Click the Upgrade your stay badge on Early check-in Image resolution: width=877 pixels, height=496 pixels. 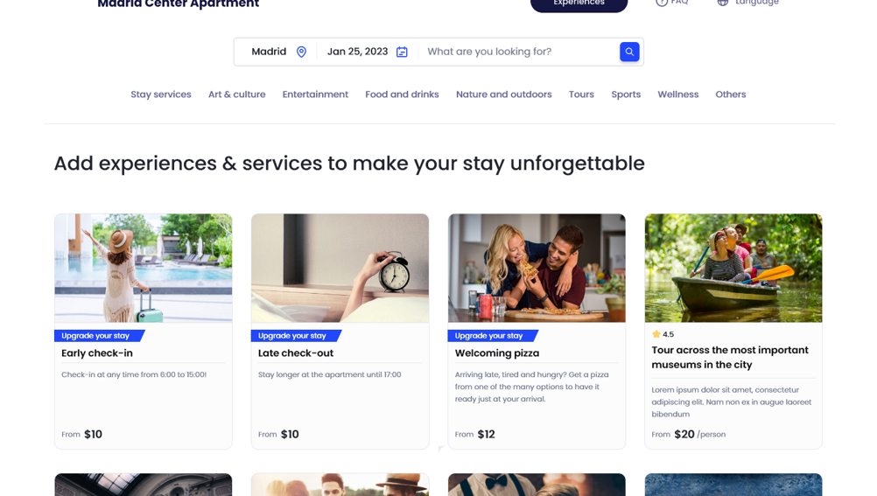pos(99,336)
